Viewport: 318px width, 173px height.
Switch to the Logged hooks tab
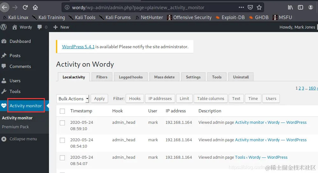[x=131, y=77]
